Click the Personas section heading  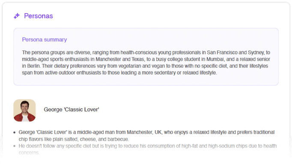pyautogui.click(x=39, y=16)
